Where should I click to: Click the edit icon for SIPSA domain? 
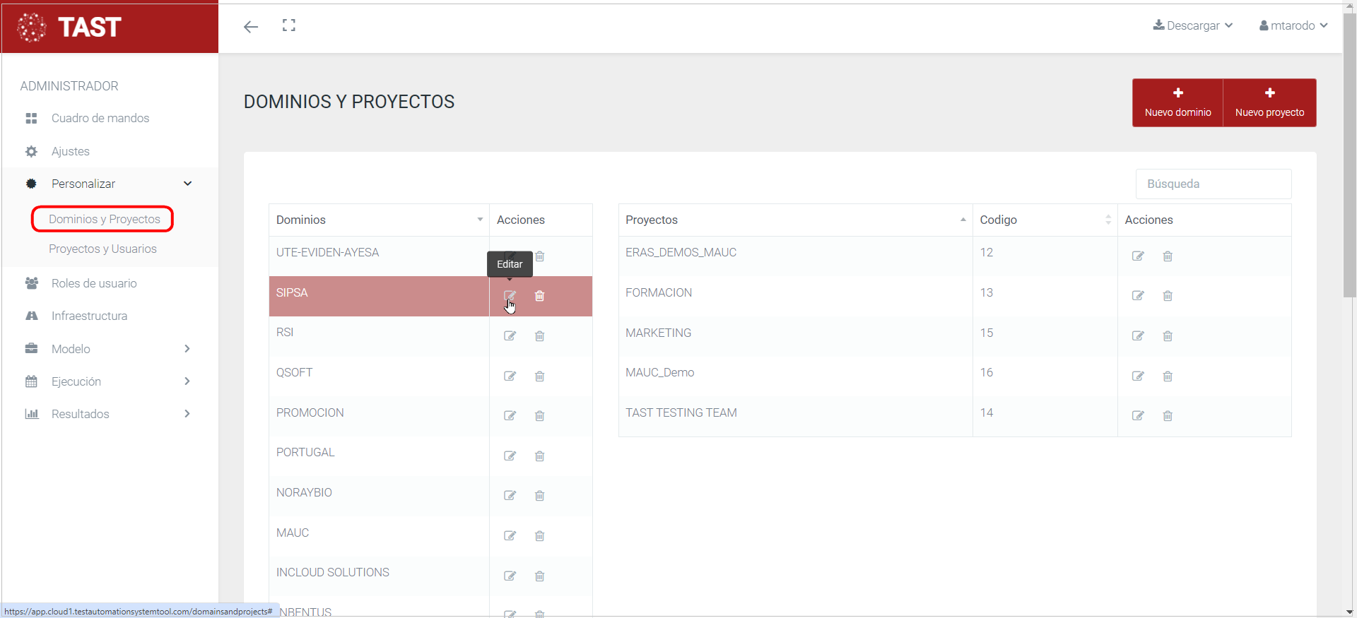pos(510,296)
